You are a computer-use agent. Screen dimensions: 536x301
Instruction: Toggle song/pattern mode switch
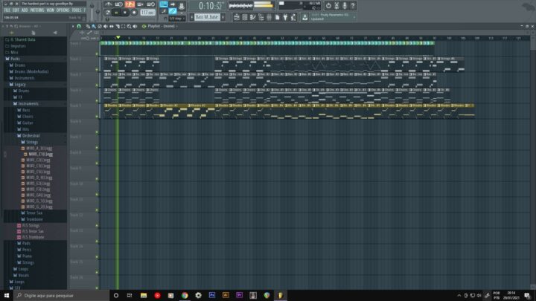[x=106, y=12]
